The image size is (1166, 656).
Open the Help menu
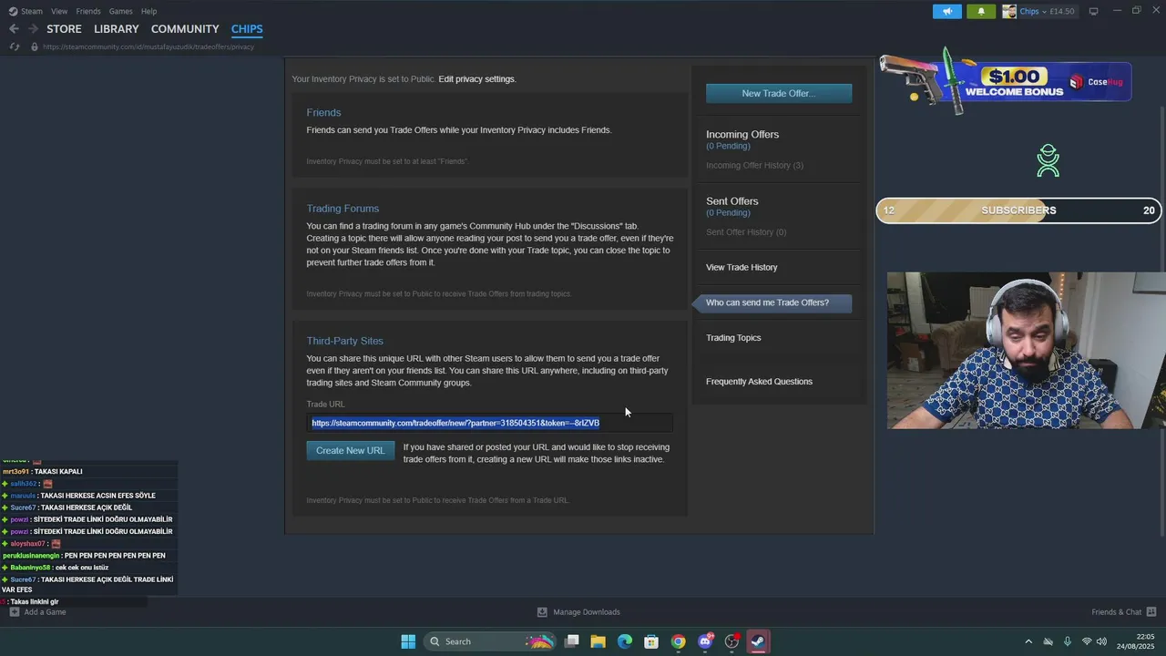point(148,11)
